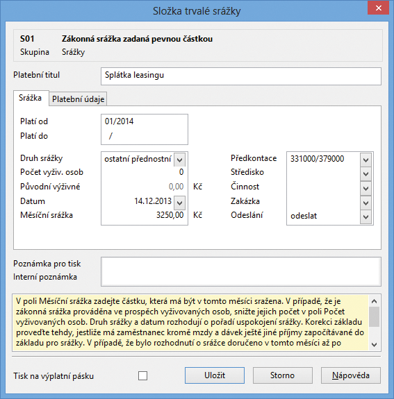This screenshot has width=394, height=399.
Task: Expand the Středisko dropdown
Action: point(366,173)
